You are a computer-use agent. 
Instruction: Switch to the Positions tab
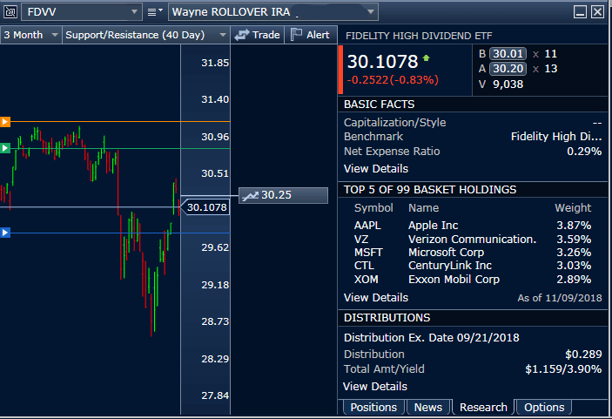(x=373, y=407)
